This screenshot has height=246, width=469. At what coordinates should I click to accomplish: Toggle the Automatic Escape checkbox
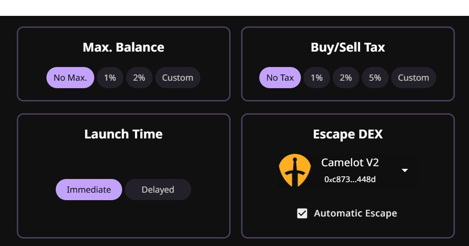point(302,214)
